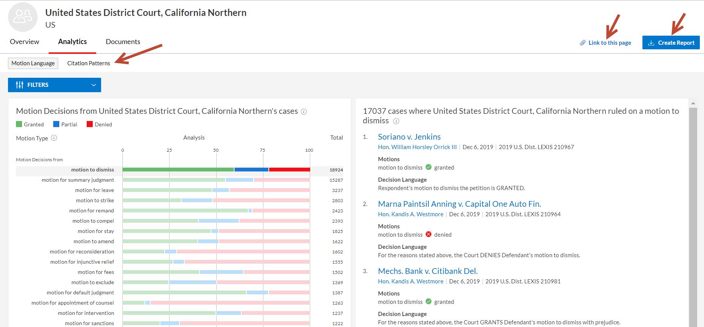Image resolution: width=704 pixels, height=327 pixels.
Task: Open Marna Paintsil Anning v. Capital One case
Action: pos(459,204)
